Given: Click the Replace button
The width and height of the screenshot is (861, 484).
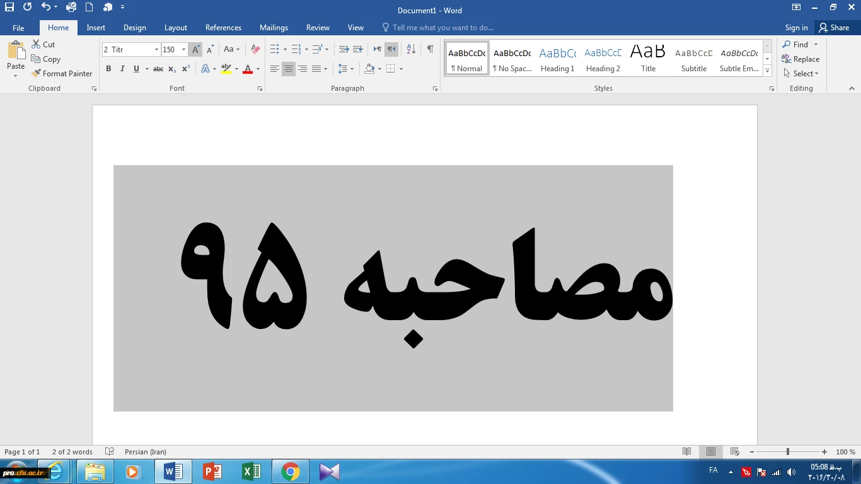Looking at the screenshot, I should pyautogui.click(x=800, y=59).
